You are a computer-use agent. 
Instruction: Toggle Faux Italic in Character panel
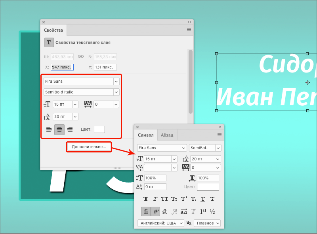(155, 199)
